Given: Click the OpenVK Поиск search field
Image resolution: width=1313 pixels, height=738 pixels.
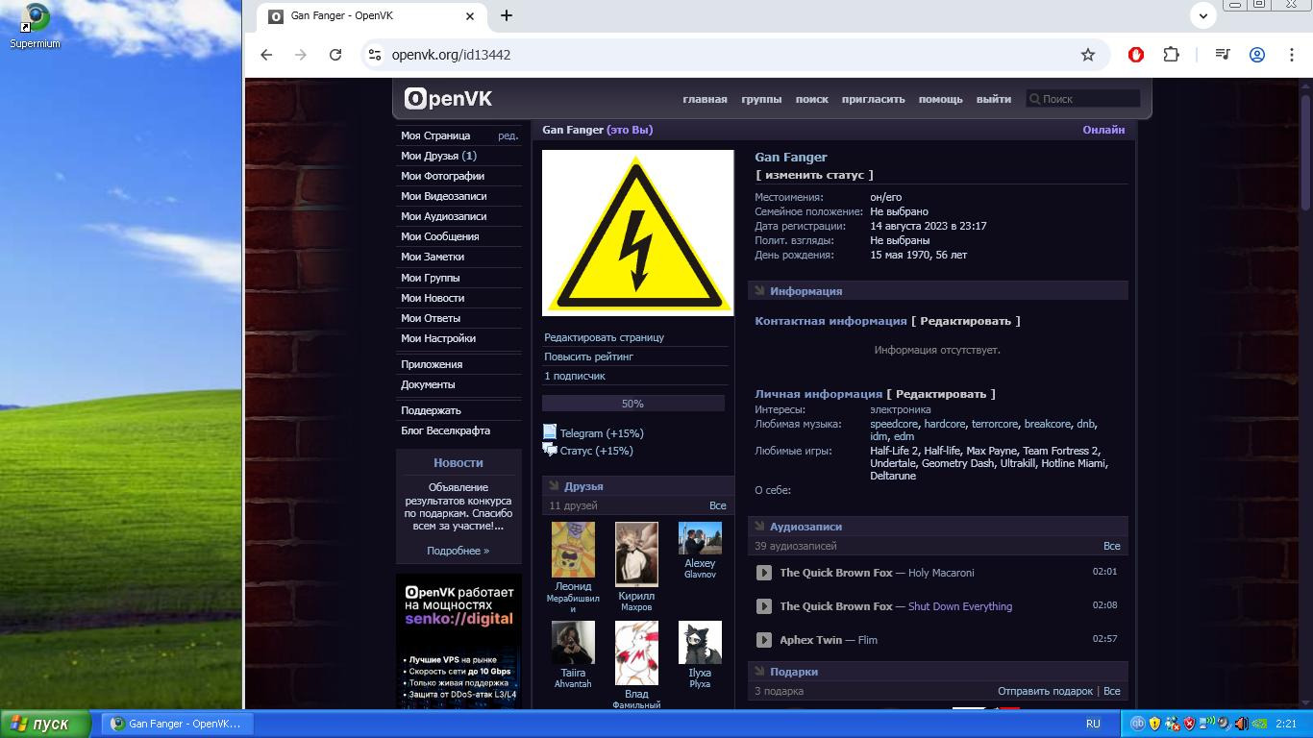Looking at the screenshot, I should [1083, 99].
